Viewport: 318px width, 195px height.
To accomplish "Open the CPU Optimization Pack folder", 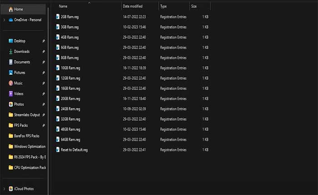I will coord(30,167).
